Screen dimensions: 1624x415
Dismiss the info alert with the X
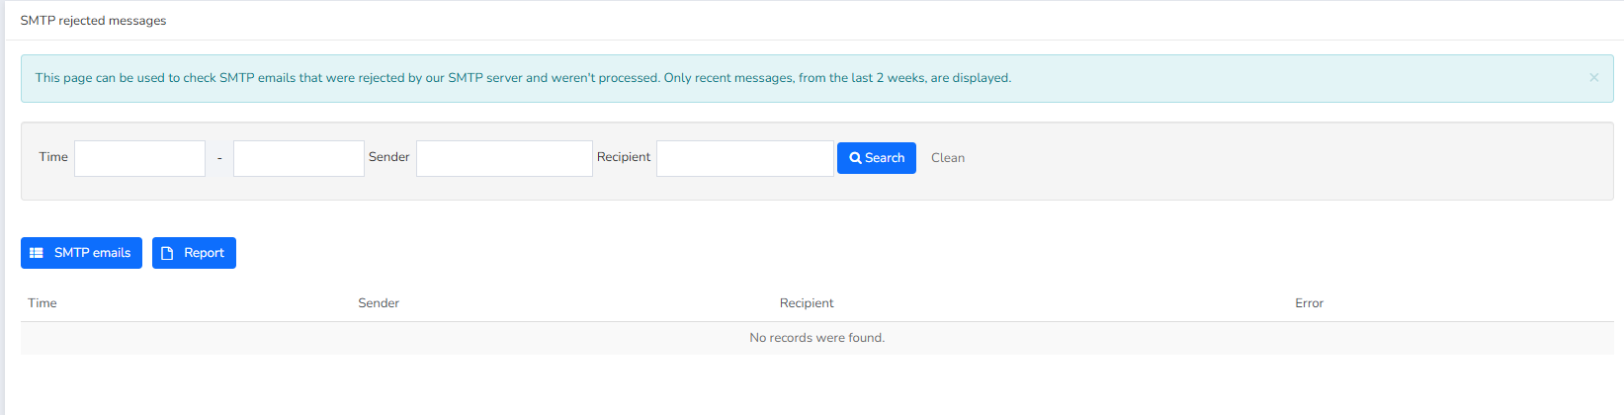pos(1593,77)
